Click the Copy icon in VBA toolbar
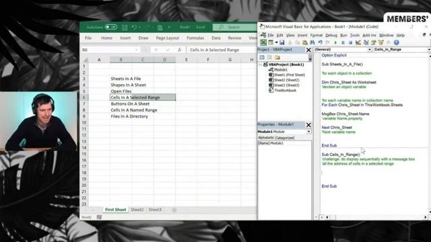The image size is (431, 242). pos(297,42)
